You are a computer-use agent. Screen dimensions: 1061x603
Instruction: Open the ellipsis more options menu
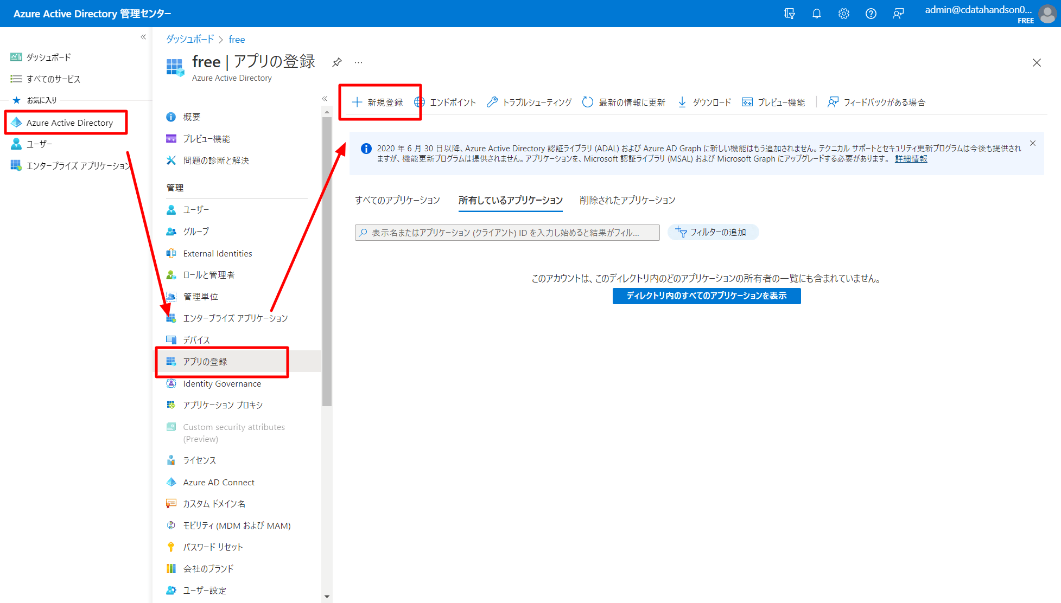358,62
